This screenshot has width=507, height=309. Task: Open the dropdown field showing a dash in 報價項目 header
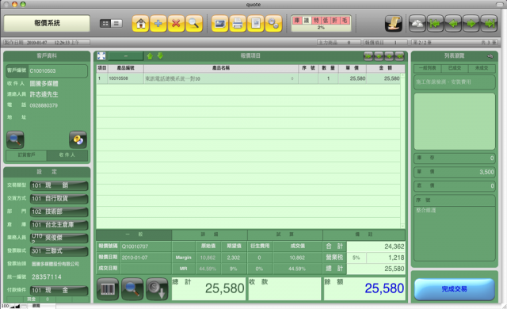(126, 56)
